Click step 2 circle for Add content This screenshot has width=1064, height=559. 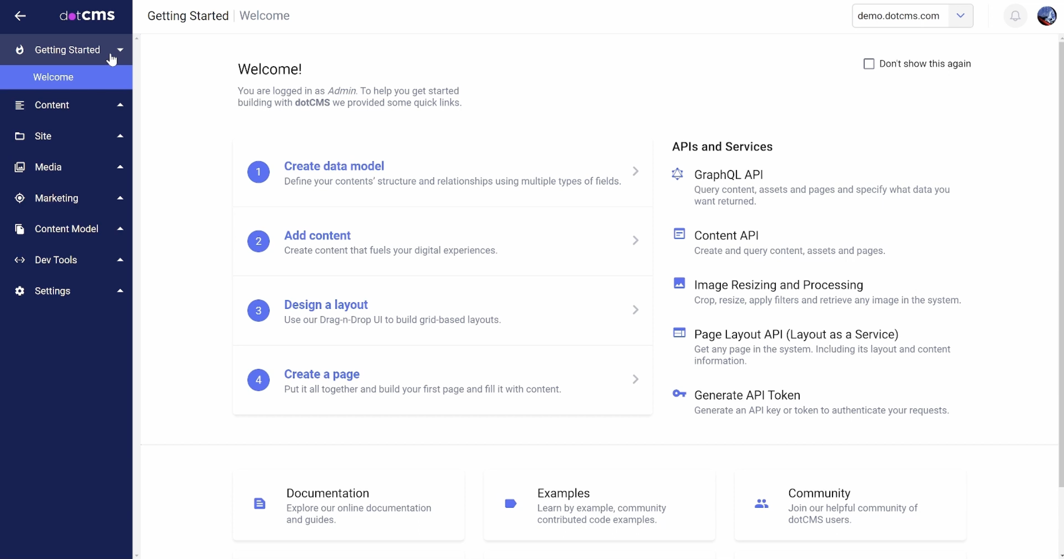click(258, 241)
